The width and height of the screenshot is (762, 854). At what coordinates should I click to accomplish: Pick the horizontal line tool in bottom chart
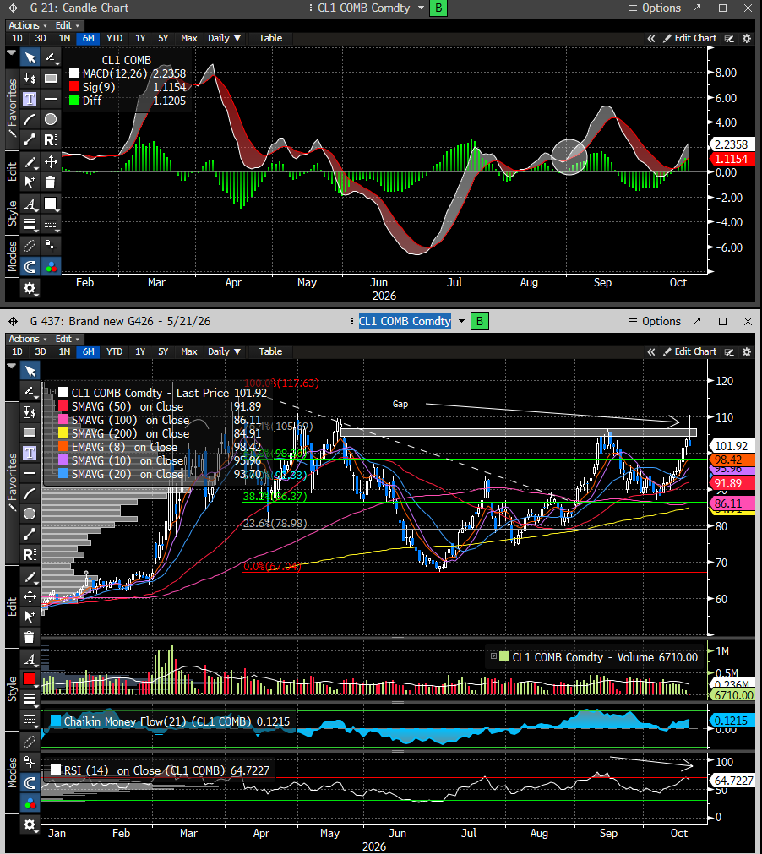click(30, 473)
